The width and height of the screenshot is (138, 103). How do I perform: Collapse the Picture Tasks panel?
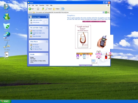[x=47, y=17]
